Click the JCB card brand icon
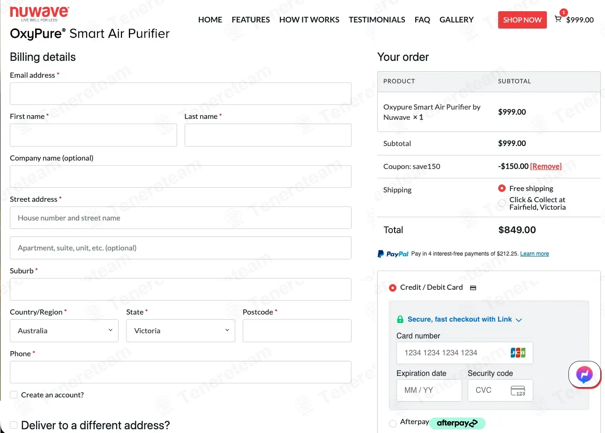Screen dimensions: 605x433 pyautogui.click(x=518, y=353)
